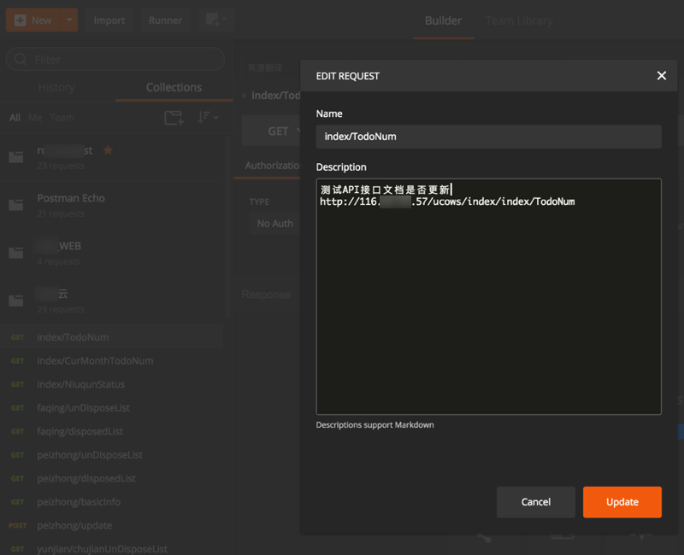
Task: Click inside the Description text area
Action: pos(488,296)
